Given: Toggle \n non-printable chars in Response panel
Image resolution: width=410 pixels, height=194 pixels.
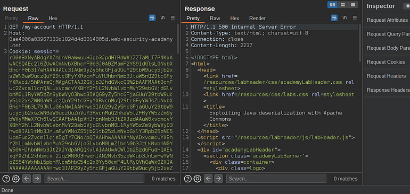Looking at the screenshot, I should click(x=345, y=17).
